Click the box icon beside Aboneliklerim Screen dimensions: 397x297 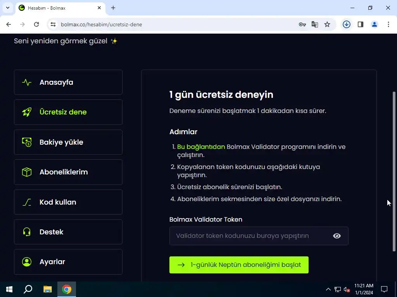click(x=27, y=172)
